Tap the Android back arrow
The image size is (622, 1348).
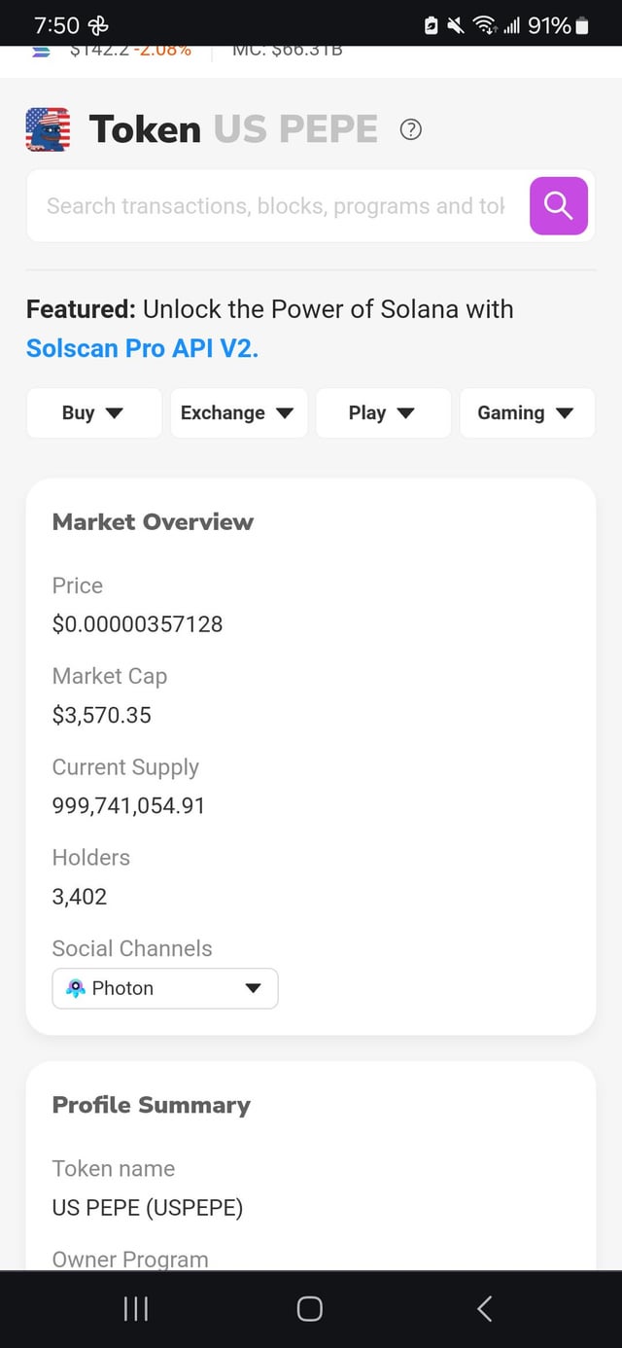click(x=485, y=1308)
